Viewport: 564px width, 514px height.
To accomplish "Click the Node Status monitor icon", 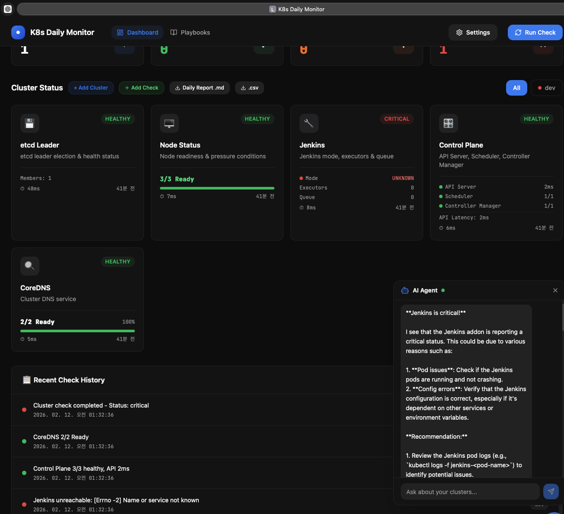I will click(x=169, y=123).
